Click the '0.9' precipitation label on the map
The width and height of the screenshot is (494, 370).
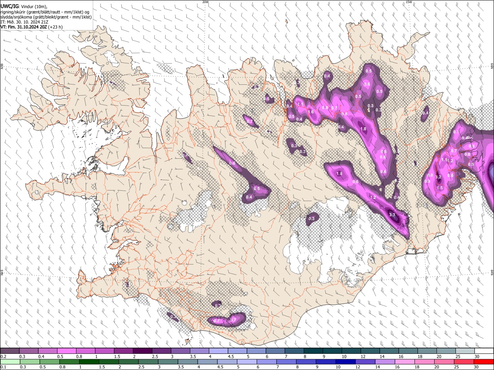click(x=325, y=108)
